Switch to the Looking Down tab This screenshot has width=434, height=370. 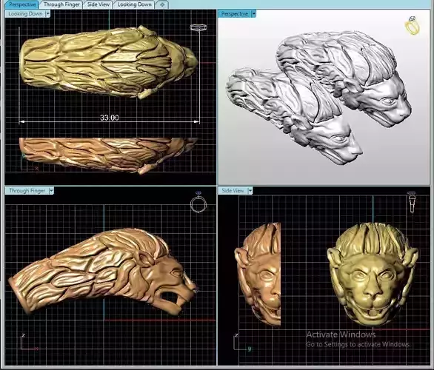pyautogui.click(x=134, y=4)
